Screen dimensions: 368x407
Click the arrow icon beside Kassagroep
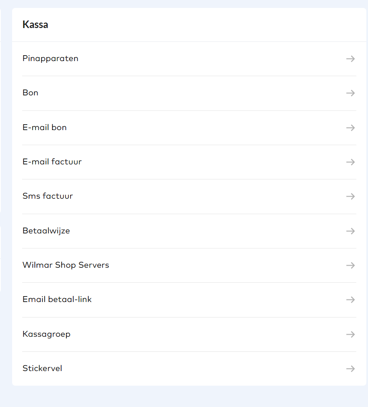click(350, 335)
